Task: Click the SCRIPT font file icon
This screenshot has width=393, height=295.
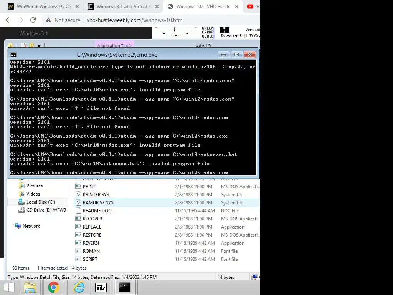Action: point(78,259)
